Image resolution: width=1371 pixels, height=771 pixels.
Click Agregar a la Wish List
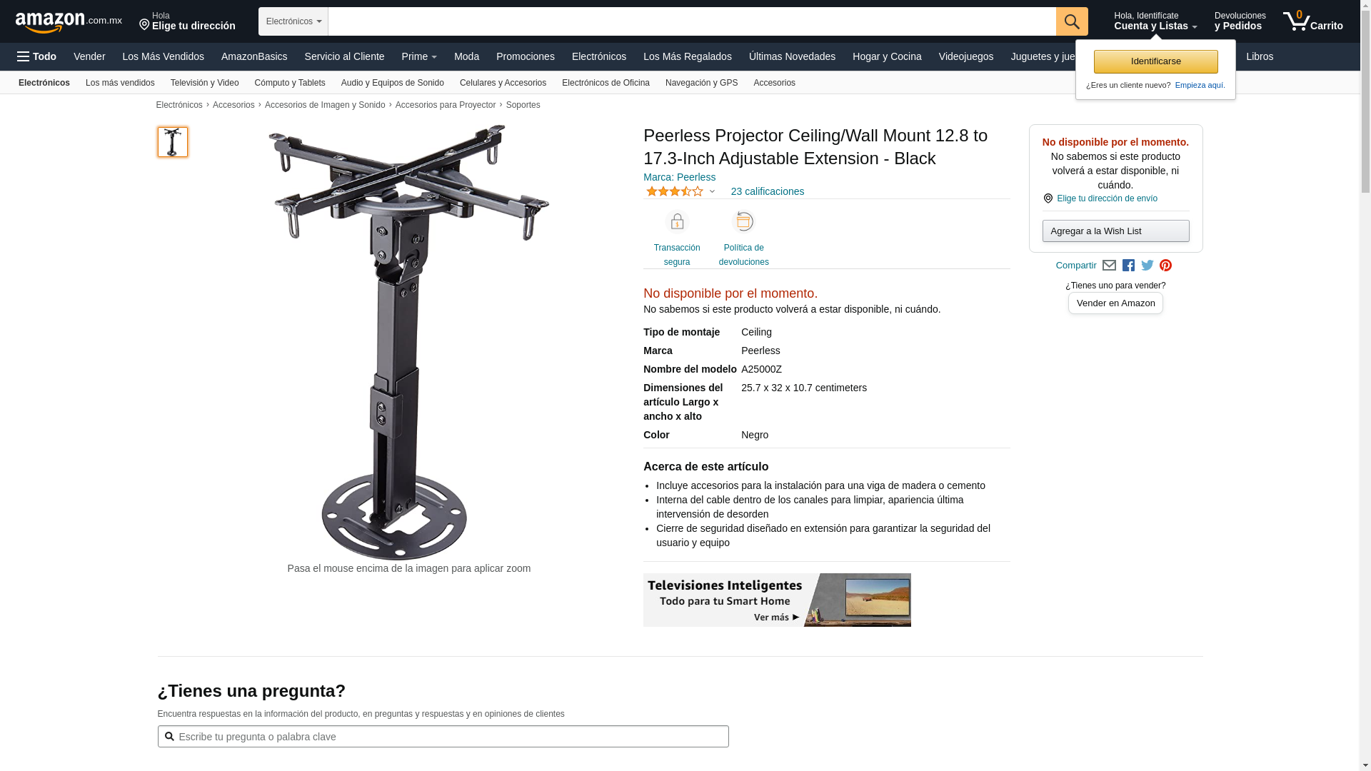pyautogui.click(x=1116, y=231)
